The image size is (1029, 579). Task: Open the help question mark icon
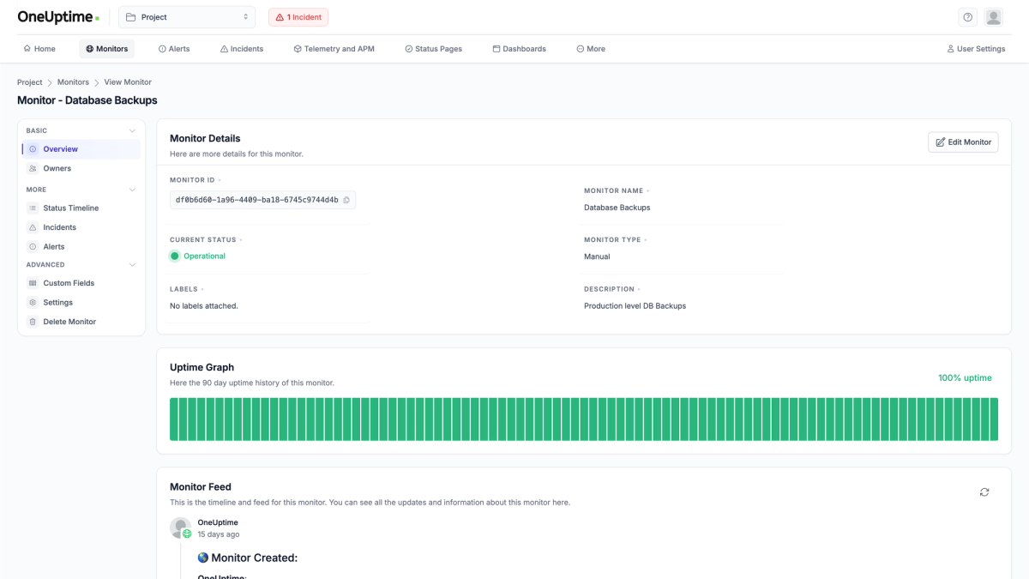point(968,17)
